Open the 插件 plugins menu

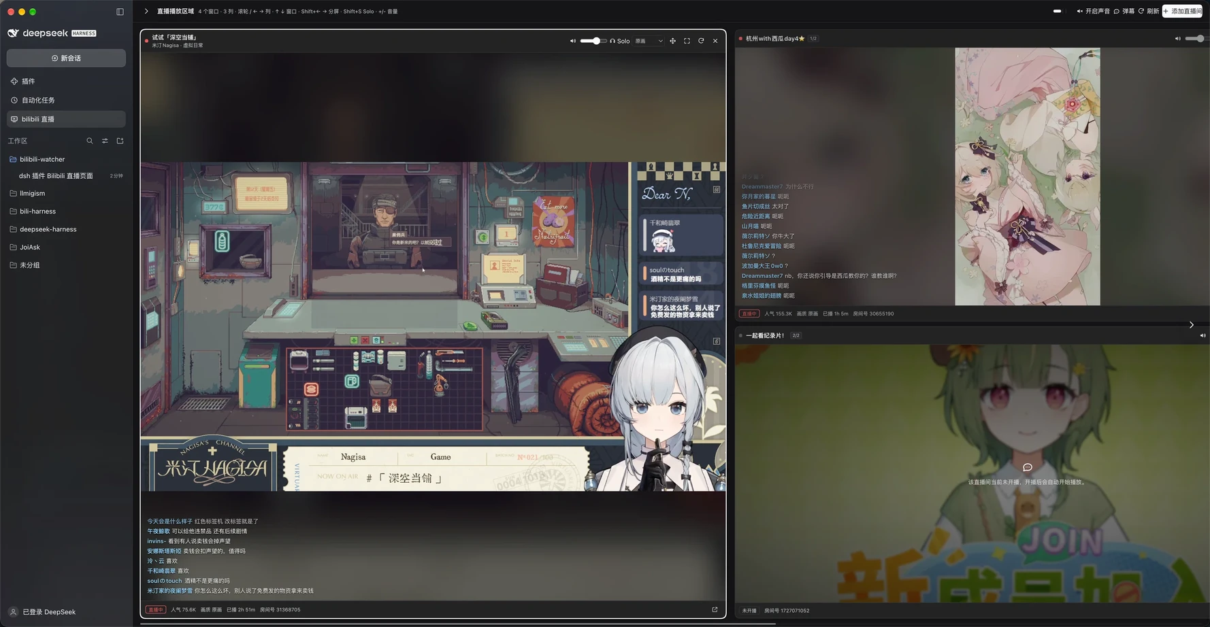66,81
